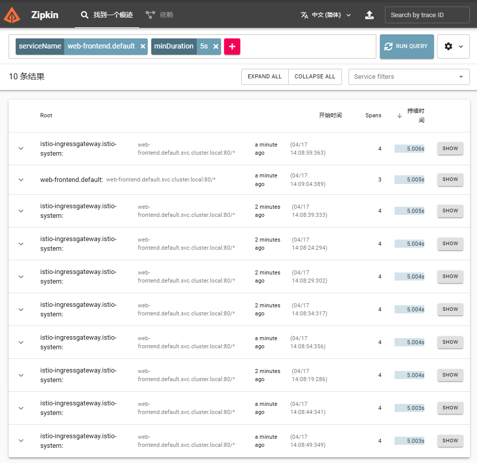Viewport: 477px width, 463px height.
Task: Show the trace started 14:08:49:349
Action: click(450, 440)
